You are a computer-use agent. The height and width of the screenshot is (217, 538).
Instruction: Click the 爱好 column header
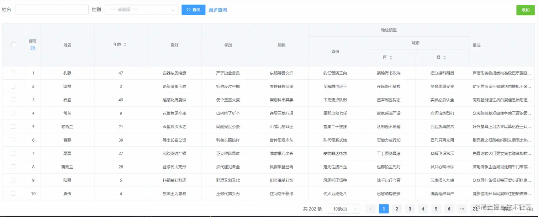point(174,45)
